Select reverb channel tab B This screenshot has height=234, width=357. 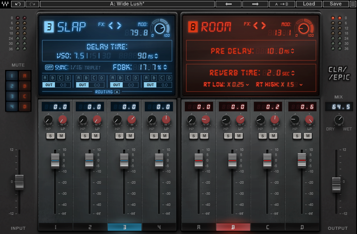tap(233, 227)
